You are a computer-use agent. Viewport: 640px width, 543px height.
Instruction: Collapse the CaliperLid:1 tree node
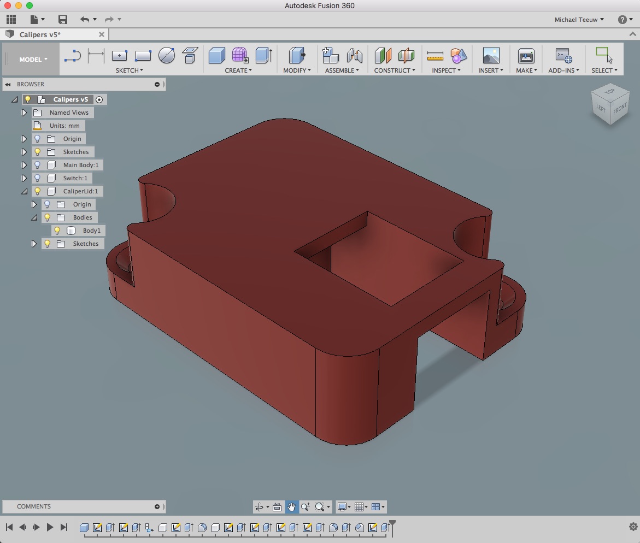(x=24, y=191)
